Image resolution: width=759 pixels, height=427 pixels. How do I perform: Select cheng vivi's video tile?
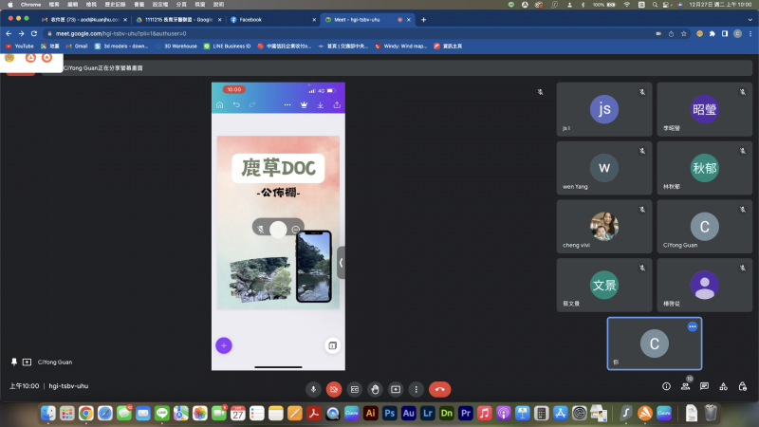(604, 227)
